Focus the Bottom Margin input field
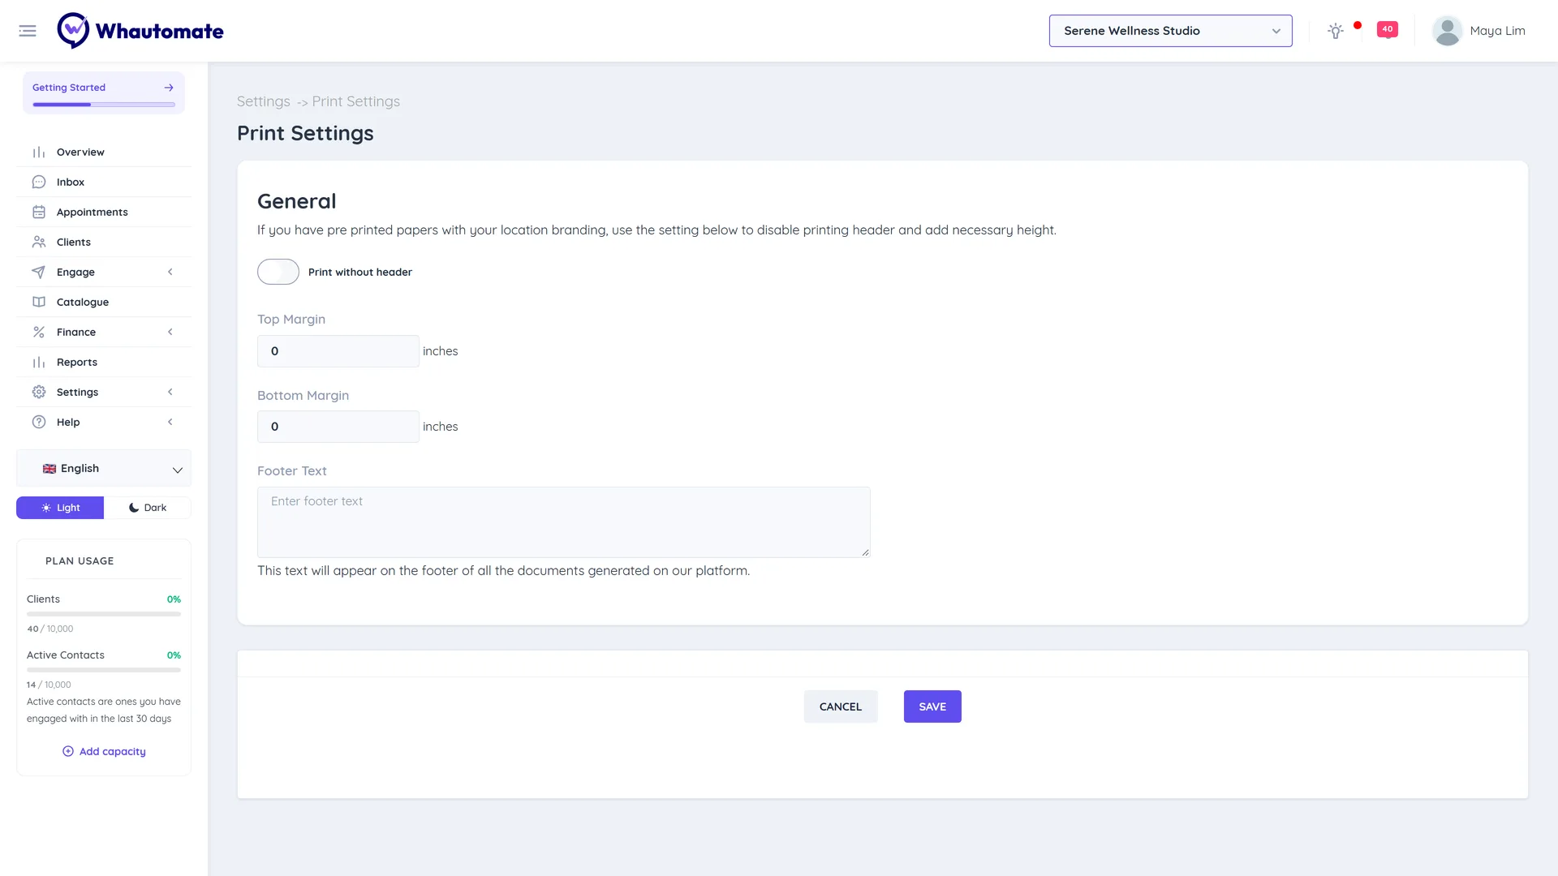The width and height of the screenshot is (1558, 876). click(338, 427)
